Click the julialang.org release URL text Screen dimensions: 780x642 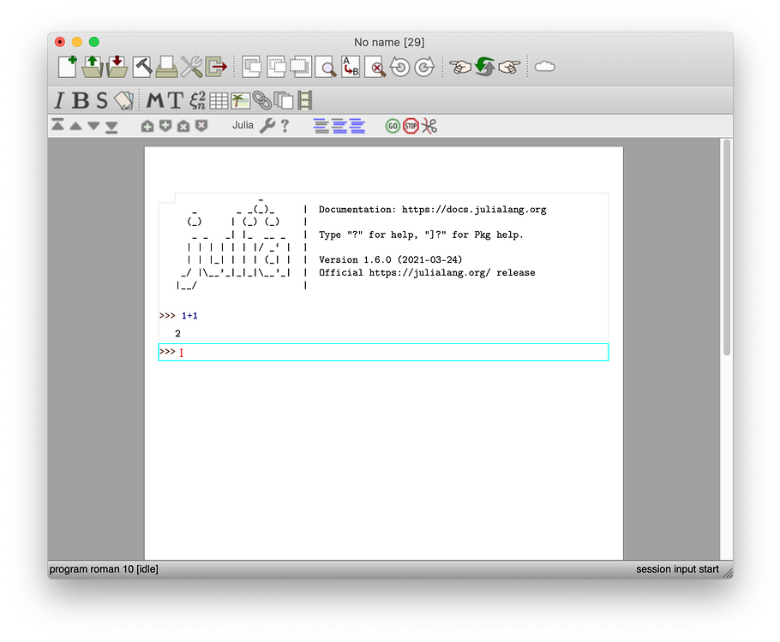[429, 272]
